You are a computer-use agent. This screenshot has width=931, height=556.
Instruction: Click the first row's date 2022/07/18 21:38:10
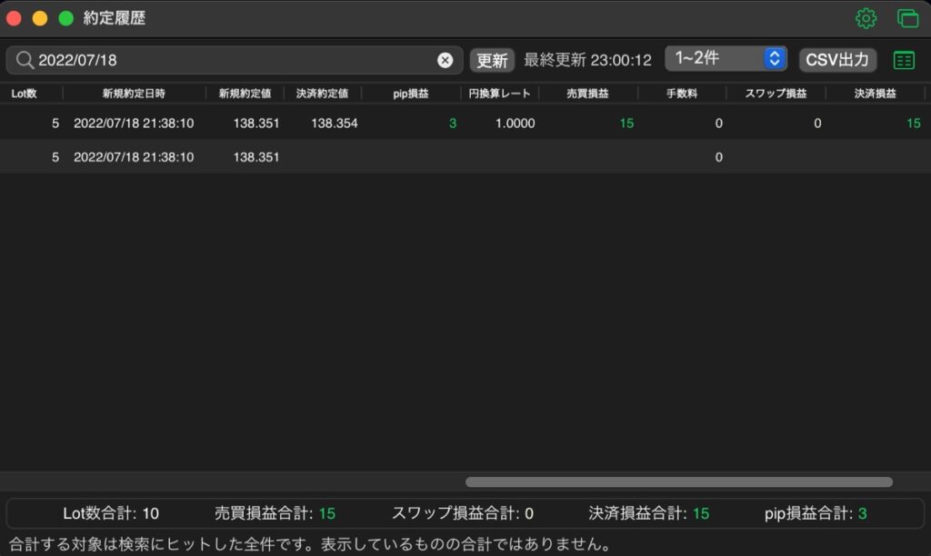(x=134, y=124)
